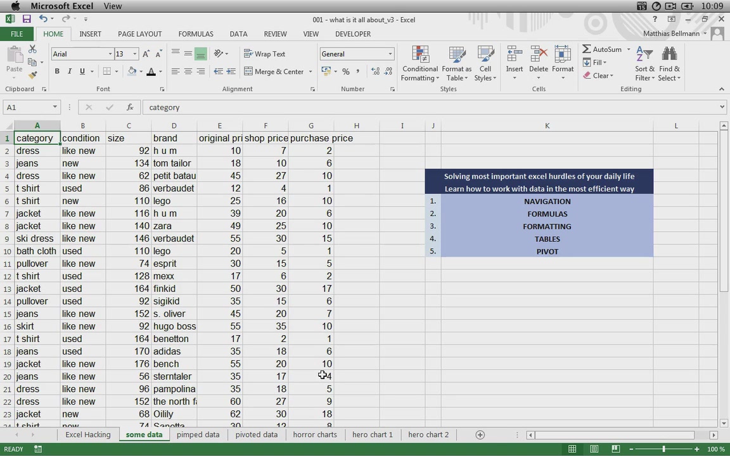Switch to the DEVELOPER ribbon tab
This screenshot has width=730, height=456.
353,34
